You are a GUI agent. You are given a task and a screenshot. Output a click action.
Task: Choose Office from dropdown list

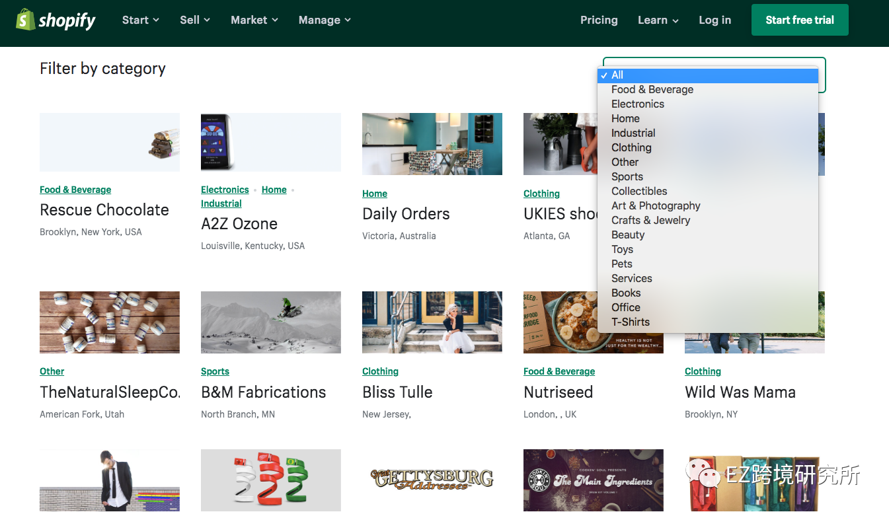(708, 307)
